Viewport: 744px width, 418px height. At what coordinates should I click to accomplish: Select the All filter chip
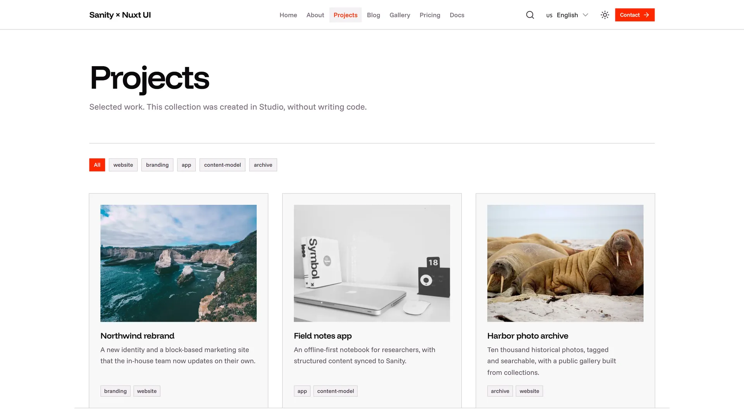[97, 165]
